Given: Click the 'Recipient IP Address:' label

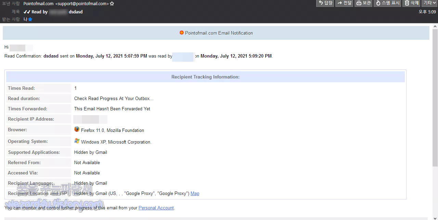Looking at the screenshot, I should (31, 119).
